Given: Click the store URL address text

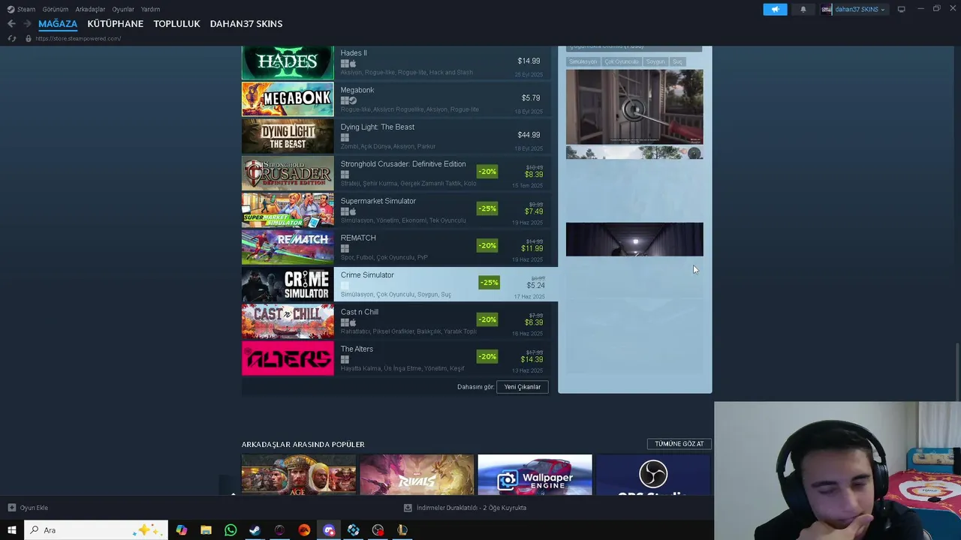Looking at the screenshot, I should 78,38.
